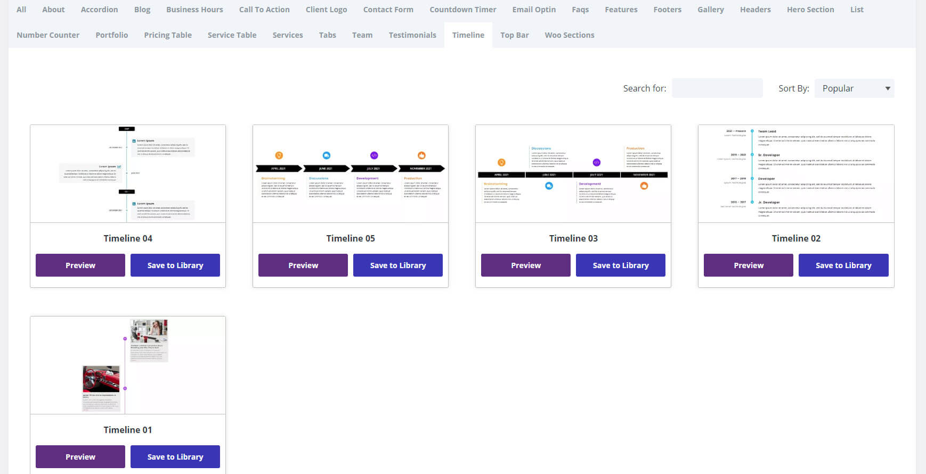Switch to the Pricing Table tab
Image resolution: width=926 pixels, height=474 pixels.
pos(168,35)
